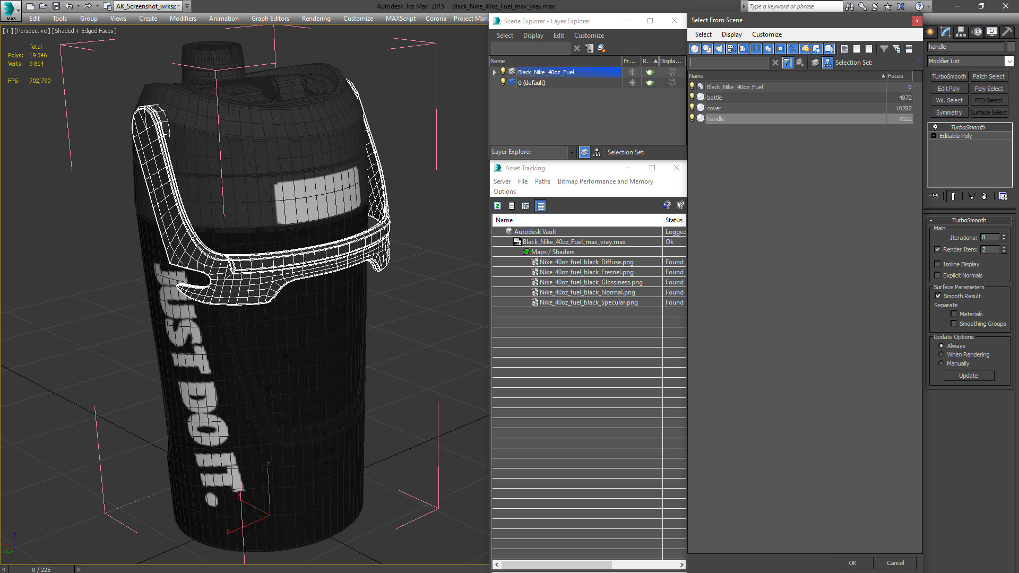The width and height of the screenshot is (1019, 573).
Task: Increase Render Iters spinner up arrow
Action: [x=1004, y=247]
